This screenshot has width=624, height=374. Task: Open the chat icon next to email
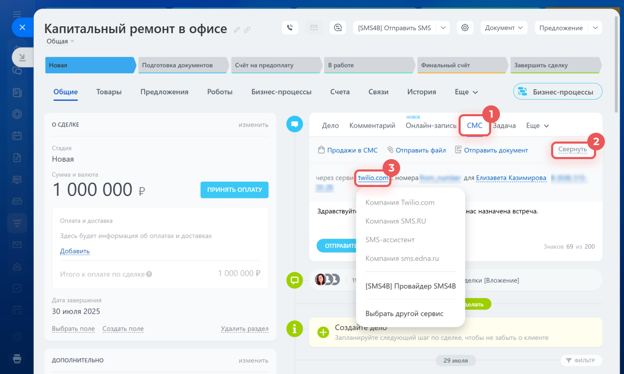(x=338, y=28)
